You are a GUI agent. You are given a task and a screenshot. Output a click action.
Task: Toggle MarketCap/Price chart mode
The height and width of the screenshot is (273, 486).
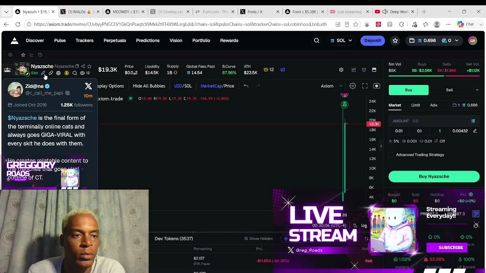[x=217, y=86]
